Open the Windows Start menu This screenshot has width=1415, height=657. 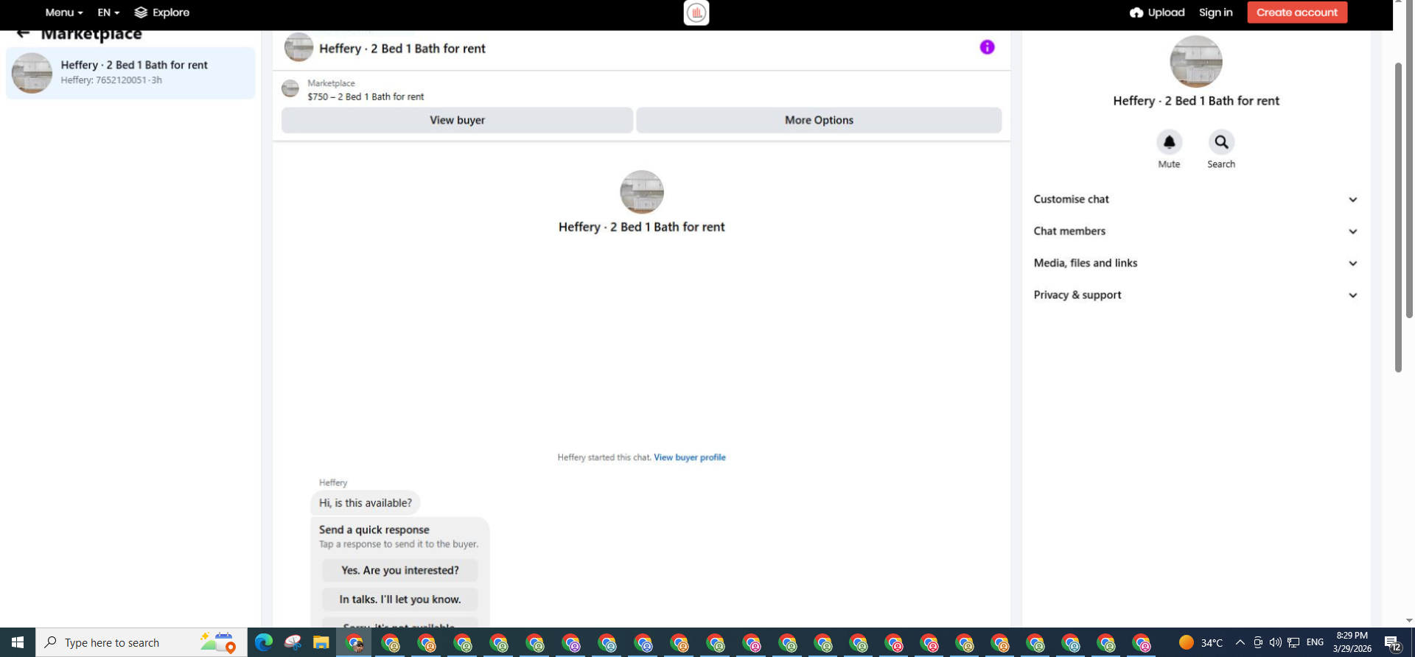point(18,642)
